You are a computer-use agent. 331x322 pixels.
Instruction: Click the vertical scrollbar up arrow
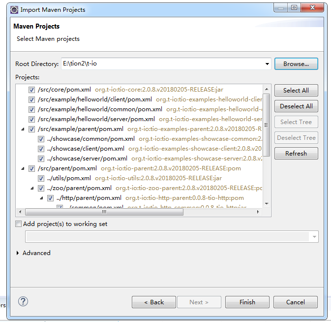pos(267,89)
